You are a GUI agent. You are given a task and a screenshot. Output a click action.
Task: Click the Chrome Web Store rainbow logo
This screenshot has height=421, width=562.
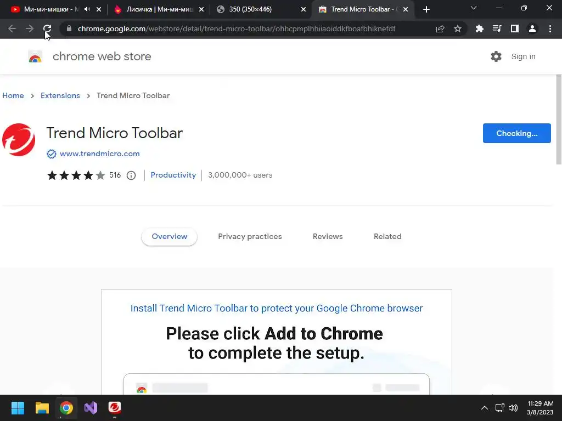(35, 56)
